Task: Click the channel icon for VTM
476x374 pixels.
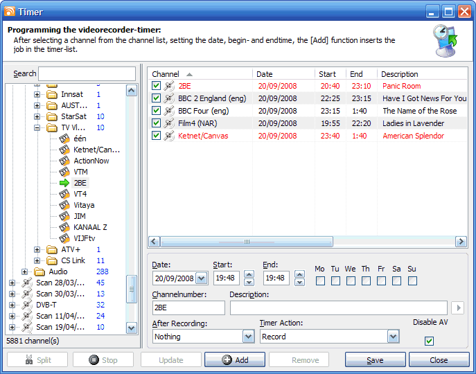Action: [64, 172]
